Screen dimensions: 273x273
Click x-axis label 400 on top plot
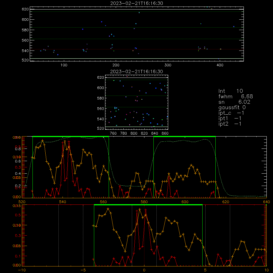[x=220, y=65]
